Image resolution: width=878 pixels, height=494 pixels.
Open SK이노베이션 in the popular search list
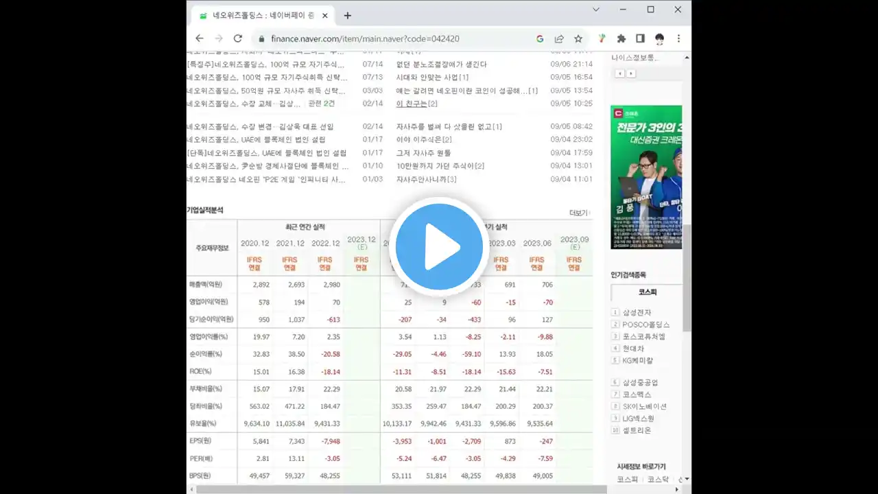click(645, 406)
